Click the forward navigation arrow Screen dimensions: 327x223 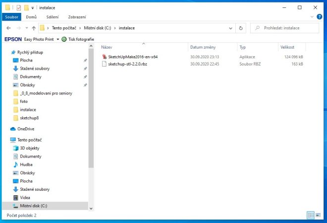(x=18, y=28)
